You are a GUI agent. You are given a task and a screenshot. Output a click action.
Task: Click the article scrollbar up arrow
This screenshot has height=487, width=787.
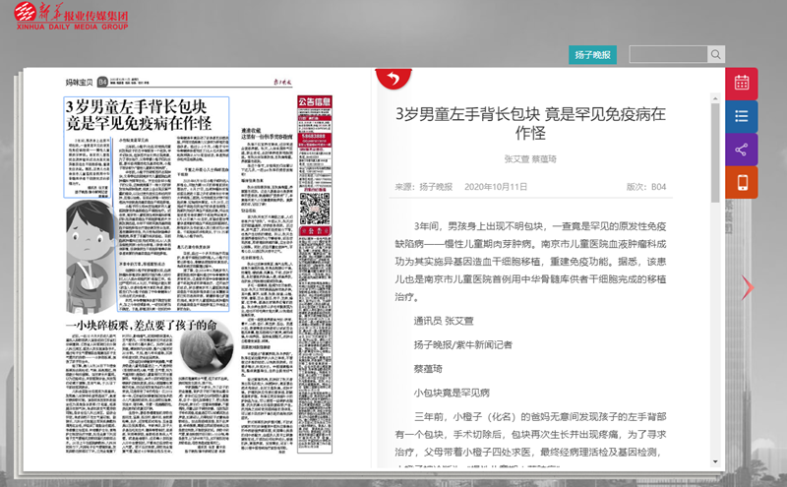coord(715,98)
